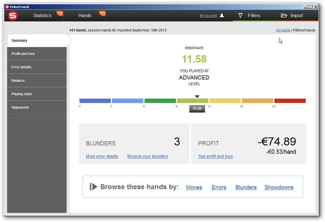Browse hands by Showdowns
325x222 pixels.
(279, 187)
